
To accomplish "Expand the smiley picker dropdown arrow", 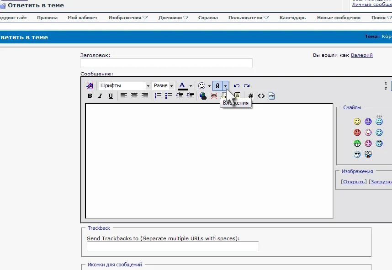I will click(x=209, y=85).
